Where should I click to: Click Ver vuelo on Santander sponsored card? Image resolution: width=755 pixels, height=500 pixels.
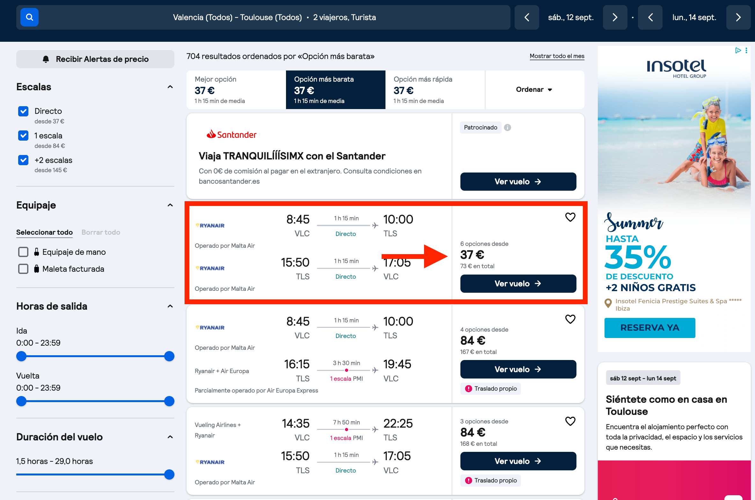(518, 181)
